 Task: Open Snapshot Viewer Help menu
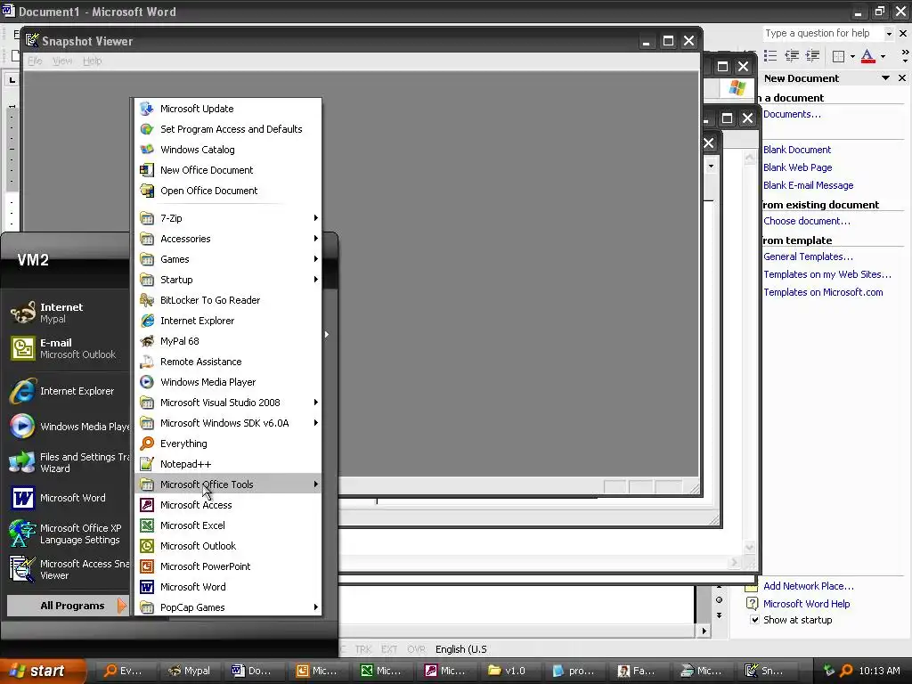point(92,61)
